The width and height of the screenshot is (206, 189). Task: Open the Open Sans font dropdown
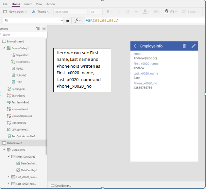[x=70, y=12]
